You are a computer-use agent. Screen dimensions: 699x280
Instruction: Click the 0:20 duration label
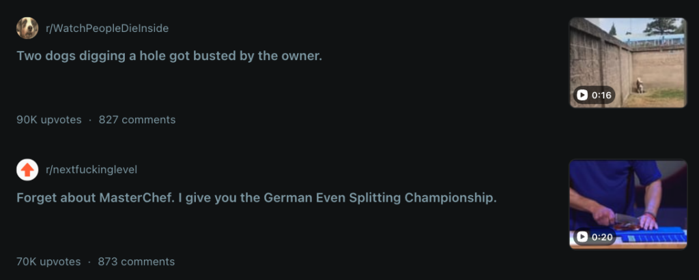[x=594, y=237]
